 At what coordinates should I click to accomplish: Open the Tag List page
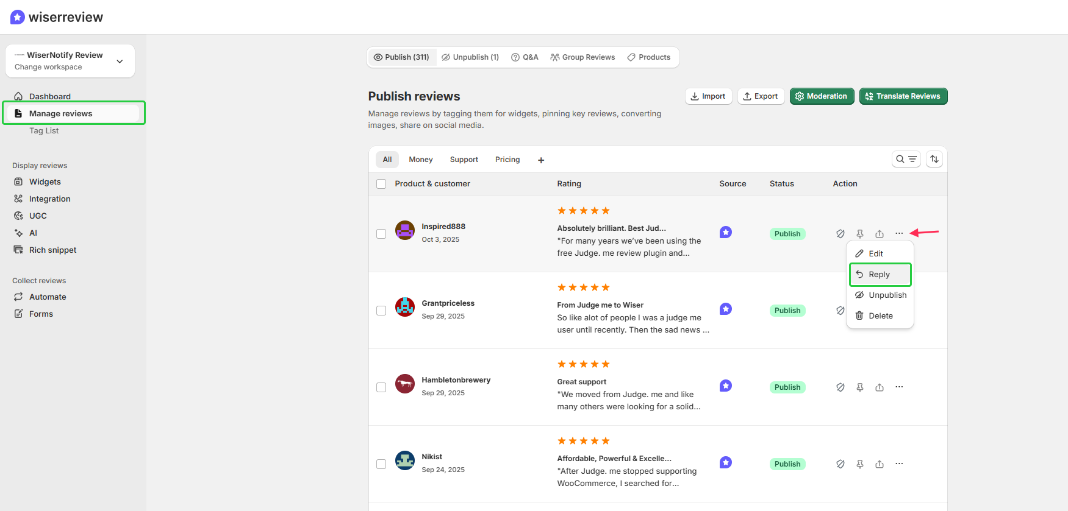pyautogui.click(x=44, y=130)
